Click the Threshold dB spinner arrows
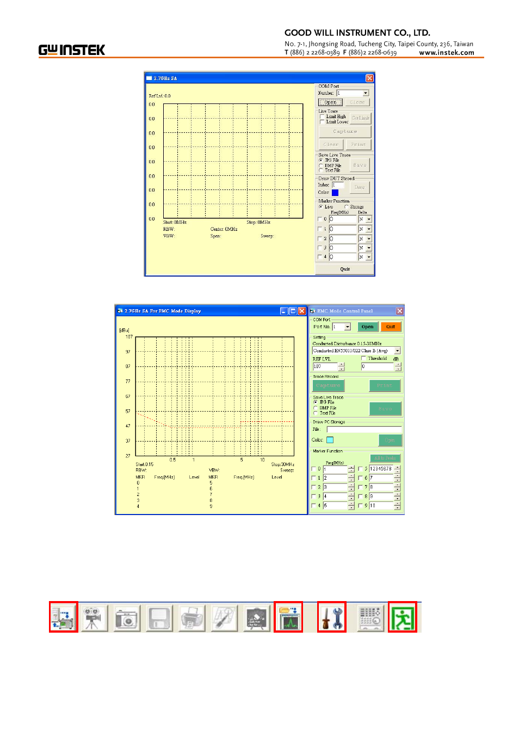This screenshot has width=519, height=735. (x=398, y=367)
